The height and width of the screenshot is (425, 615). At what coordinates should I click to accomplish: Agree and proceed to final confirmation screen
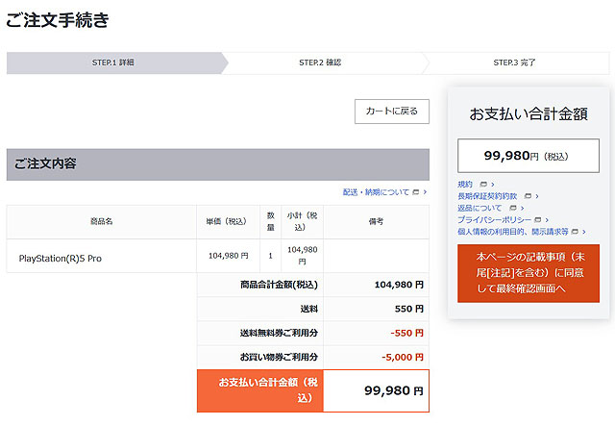pyautogui.click(x=529, y=273)
